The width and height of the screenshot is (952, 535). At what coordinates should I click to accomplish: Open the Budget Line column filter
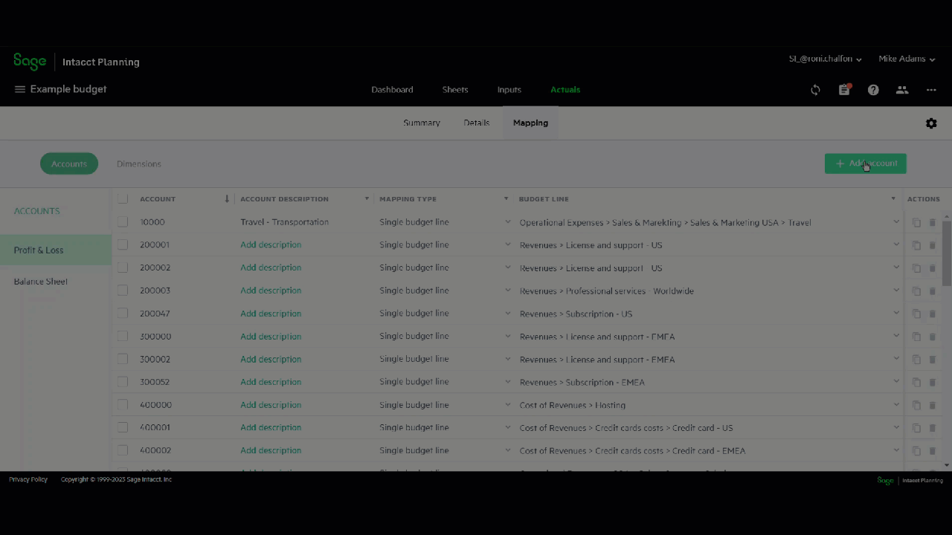click(892, 199)
